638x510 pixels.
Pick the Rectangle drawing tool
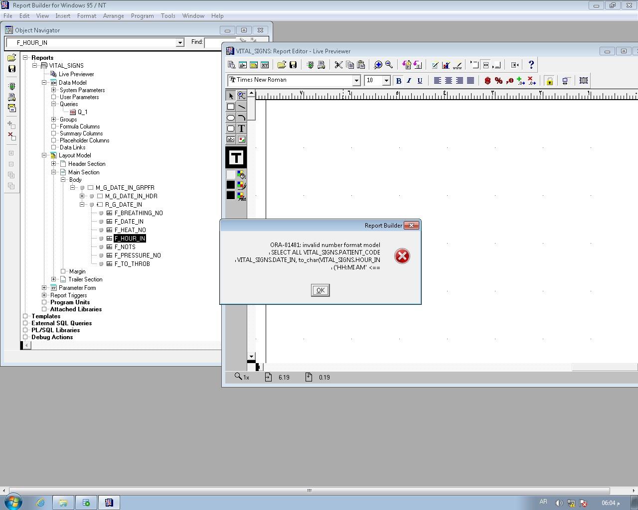pos(231,107)
